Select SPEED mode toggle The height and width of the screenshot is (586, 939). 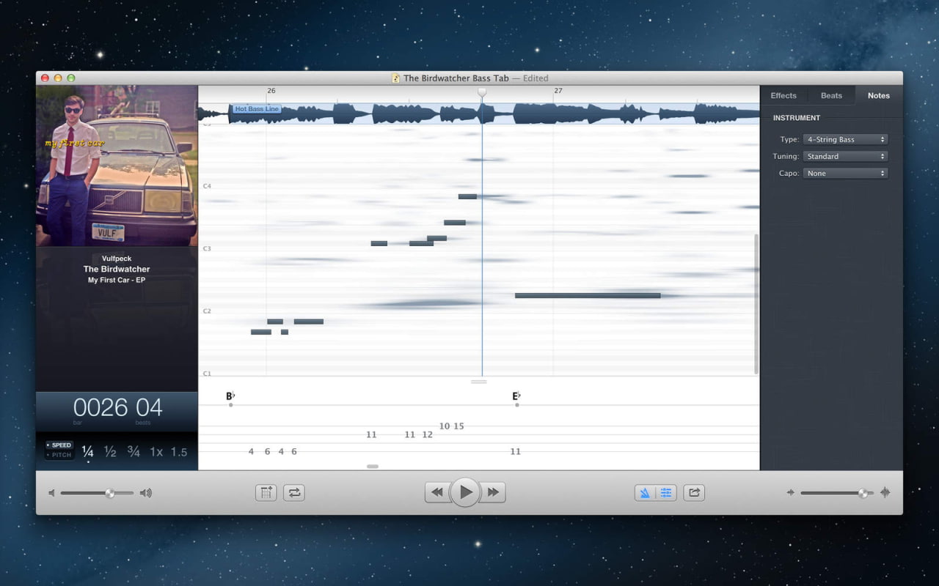pos(59,445)
